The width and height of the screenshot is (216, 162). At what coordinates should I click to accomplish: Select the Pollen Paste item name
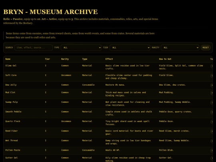13,150
